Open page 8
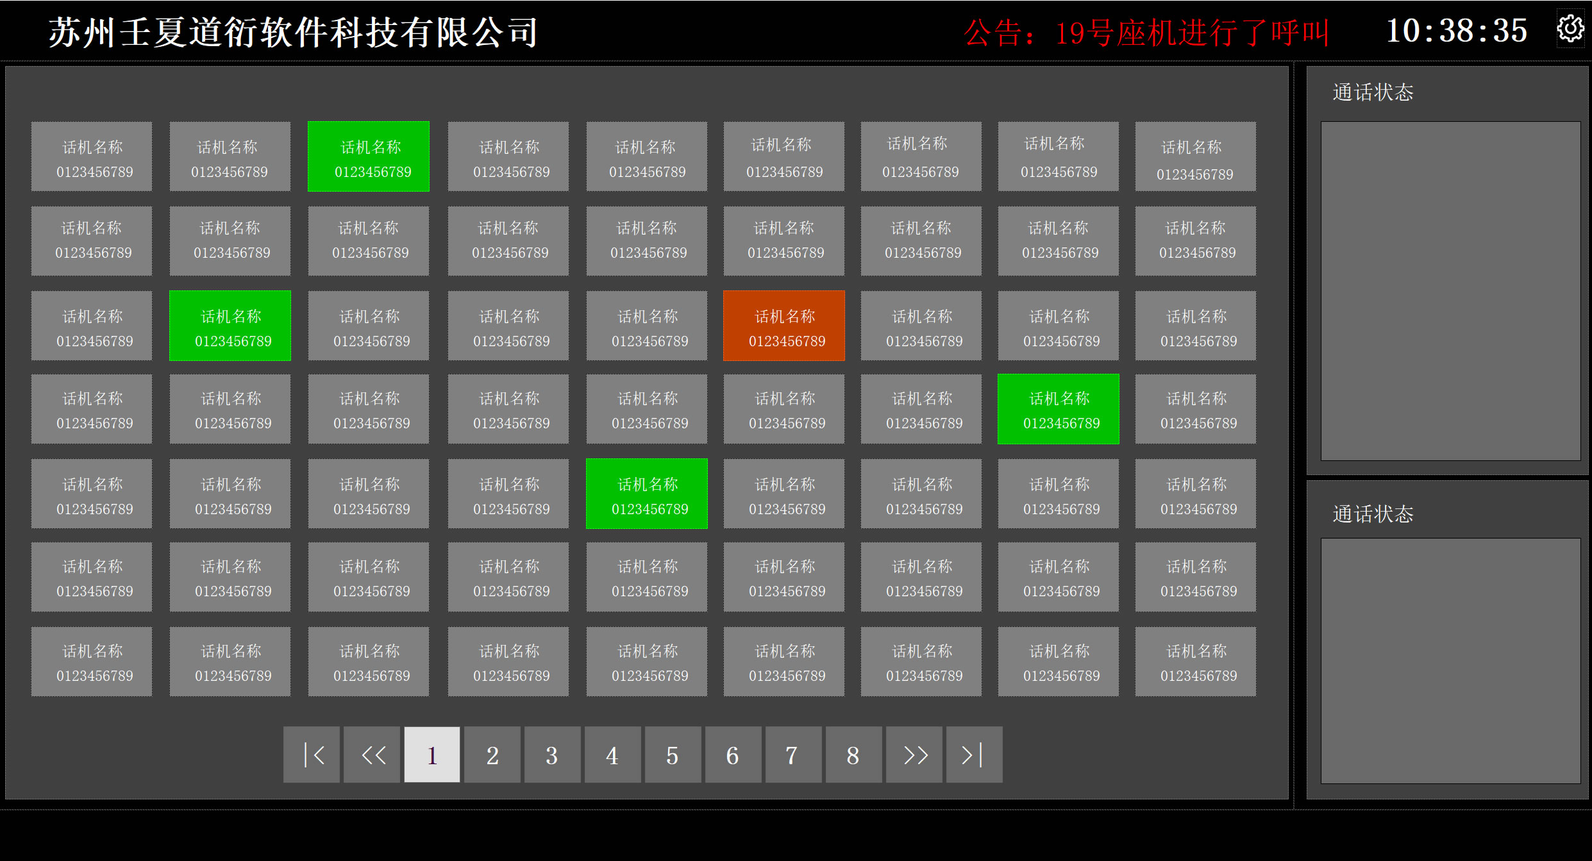 (853, 755)
